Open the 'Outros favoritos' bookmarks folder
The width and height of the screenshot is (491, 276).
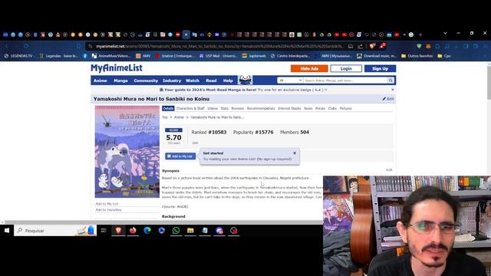(x=417, y=56)
